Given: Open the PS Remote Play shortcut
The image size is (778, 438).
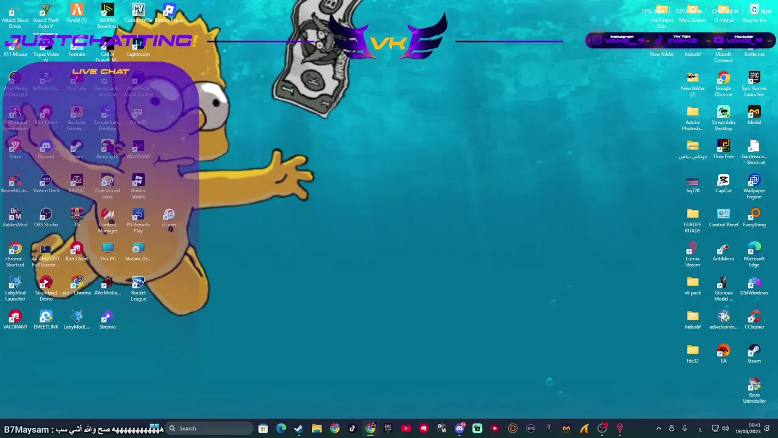Looking at the screenshot, I should (138, 221).
